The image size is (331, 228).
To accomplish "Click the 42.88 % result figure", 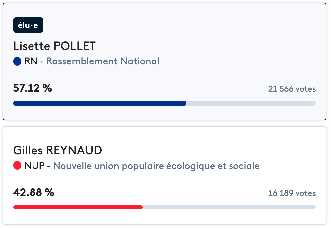I will 33,193.
